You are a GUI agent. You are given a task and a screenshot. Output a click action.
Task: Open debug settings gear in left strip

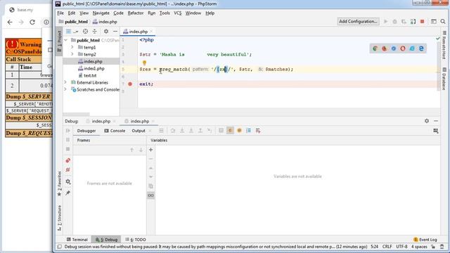tap(68, 181)
